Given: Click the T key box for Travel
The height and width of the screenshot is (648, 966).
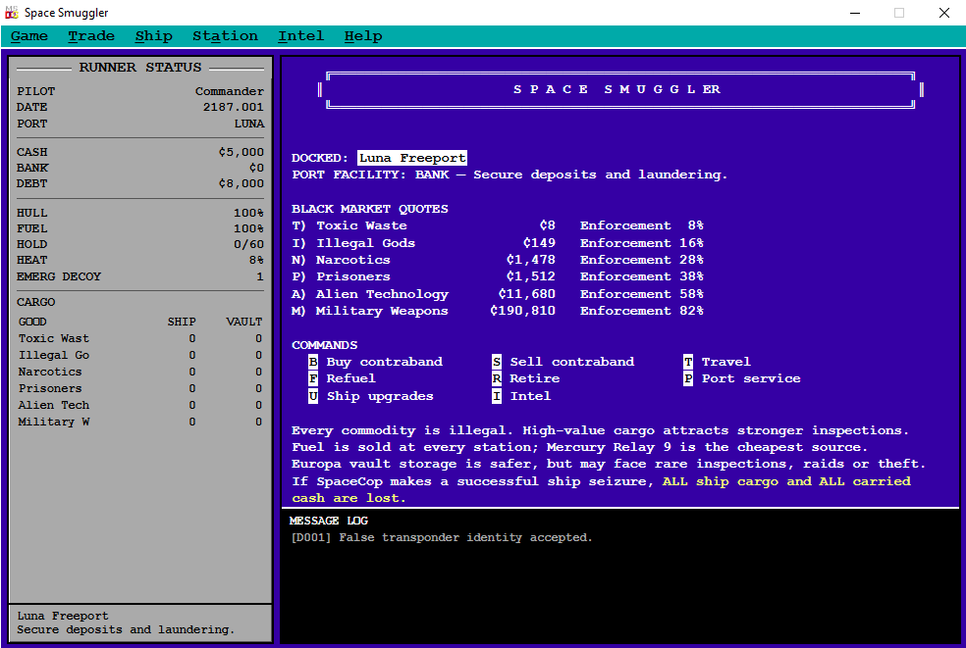Looking at the screenshot, I should (x=688, y=361).
